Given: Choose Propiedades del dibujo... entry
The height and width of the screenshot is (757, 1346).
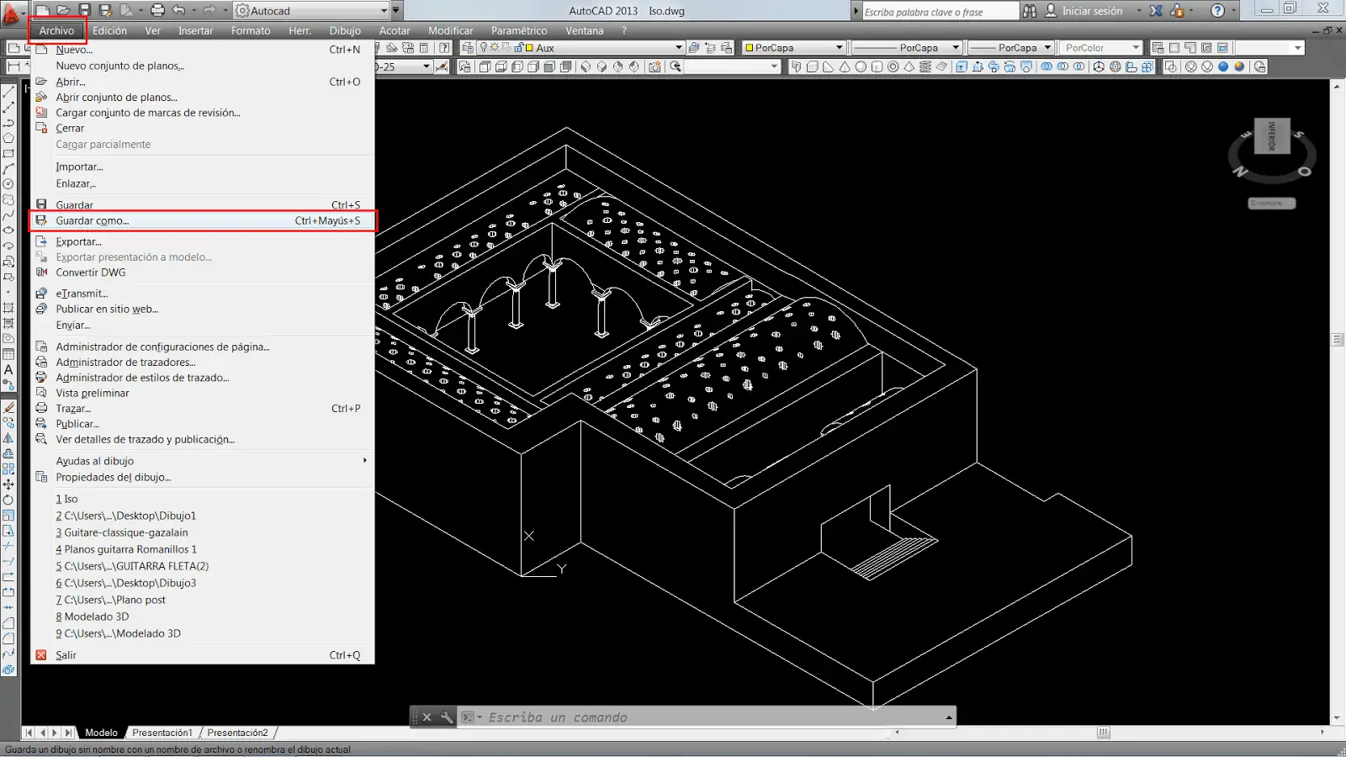Looking at the screenshot, I should pyautogui.click(x=203, y=477).
